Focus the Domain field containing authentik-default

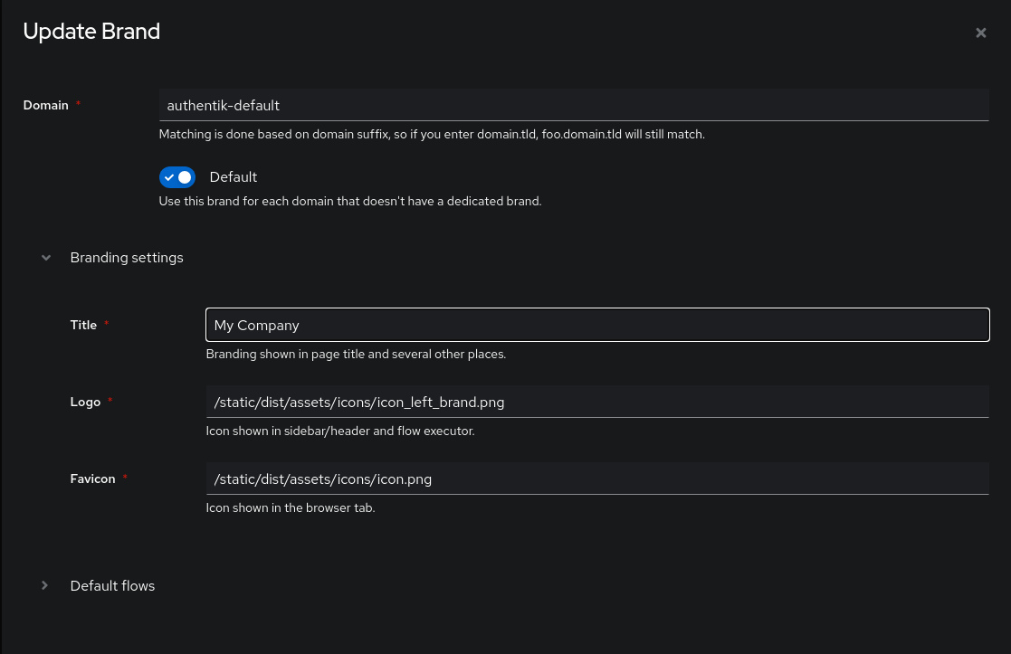pos(573,105)
